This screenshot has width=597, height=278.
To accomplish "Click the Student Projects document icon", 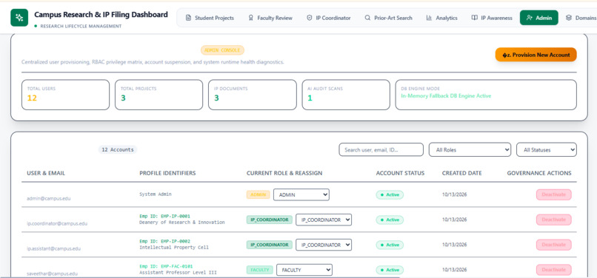I will tap(188, 18).
